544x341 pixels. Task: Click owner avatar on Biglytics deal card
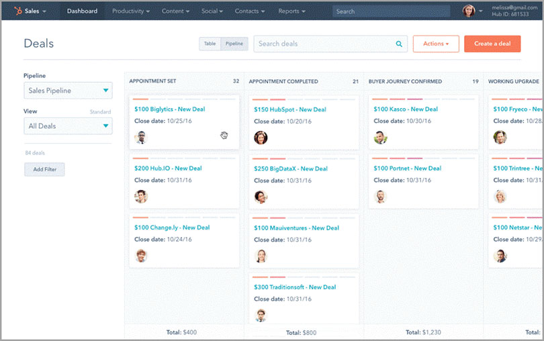coord(141,138)
